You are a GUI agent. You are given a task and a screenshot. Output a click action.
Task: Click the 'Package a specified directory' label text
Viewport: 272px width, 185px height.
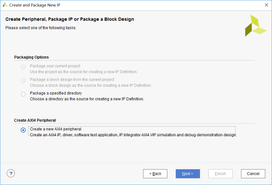tap(56, 93)
